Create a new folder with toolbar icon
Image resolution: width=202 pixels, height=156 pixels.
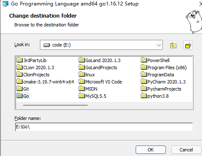pyautogui.click(x=188, y=45)
